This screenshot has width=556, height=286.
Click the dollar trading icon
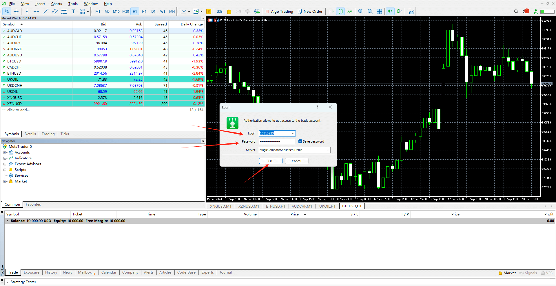pyautogui.click(x=209, y=12)
